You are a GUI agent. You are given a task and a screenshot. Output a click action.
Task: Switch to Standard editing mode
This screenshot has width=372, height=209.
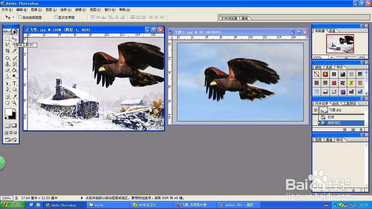click(7, 125)
